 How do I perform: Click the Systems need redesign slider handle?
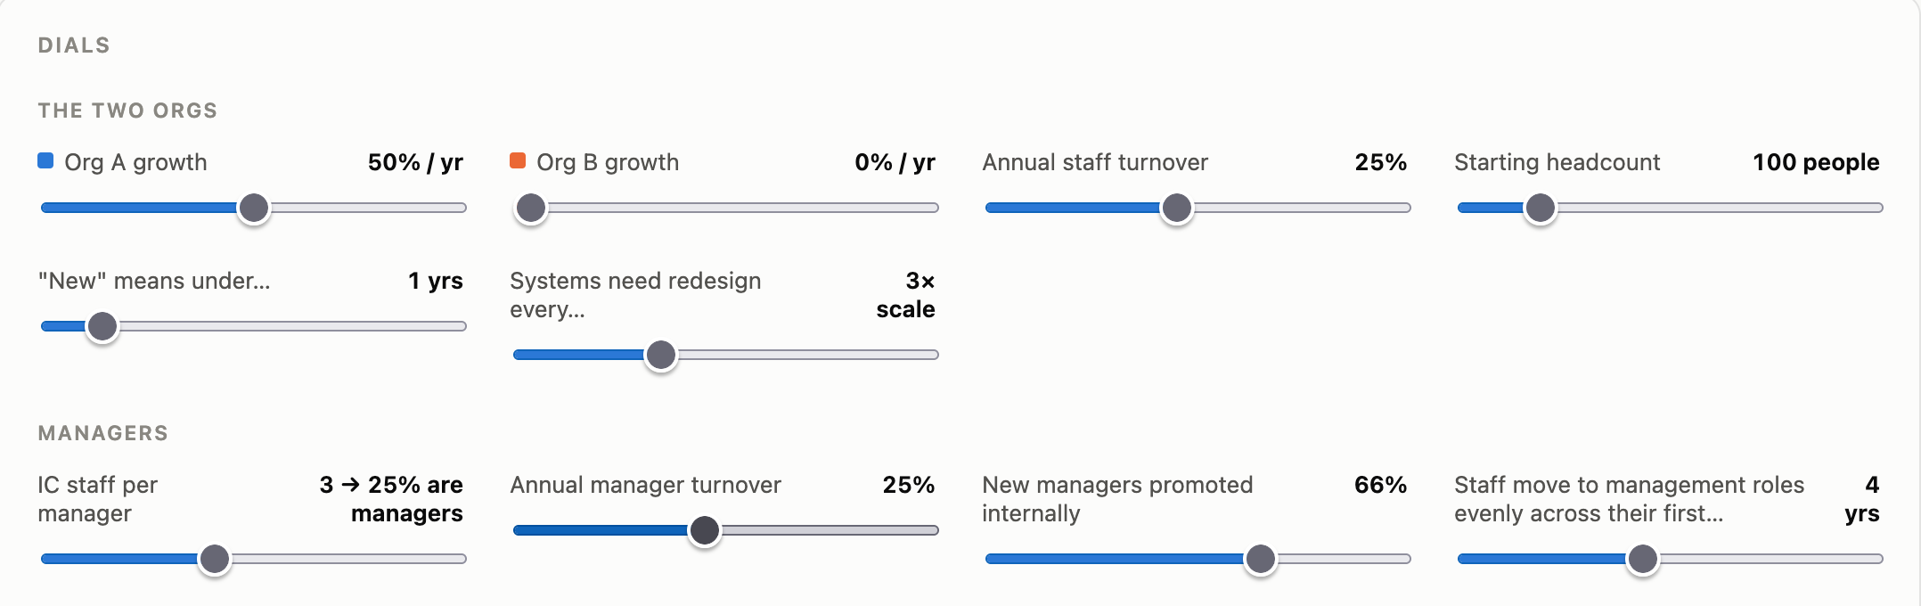pos(661,355)
